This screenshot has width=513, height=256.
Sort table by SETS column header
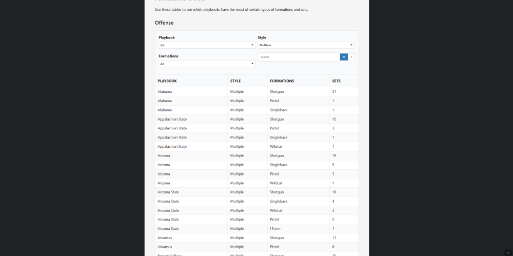tap(337, 81)
